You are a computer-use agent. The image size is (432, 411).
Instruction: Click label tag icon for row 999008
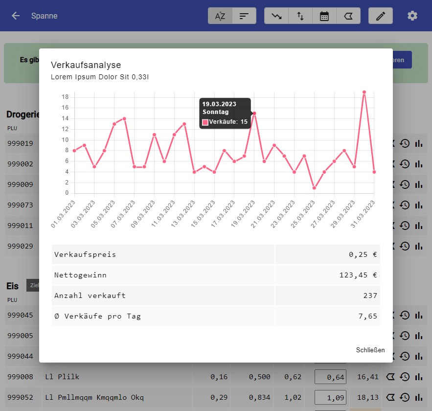click(390, 377)
